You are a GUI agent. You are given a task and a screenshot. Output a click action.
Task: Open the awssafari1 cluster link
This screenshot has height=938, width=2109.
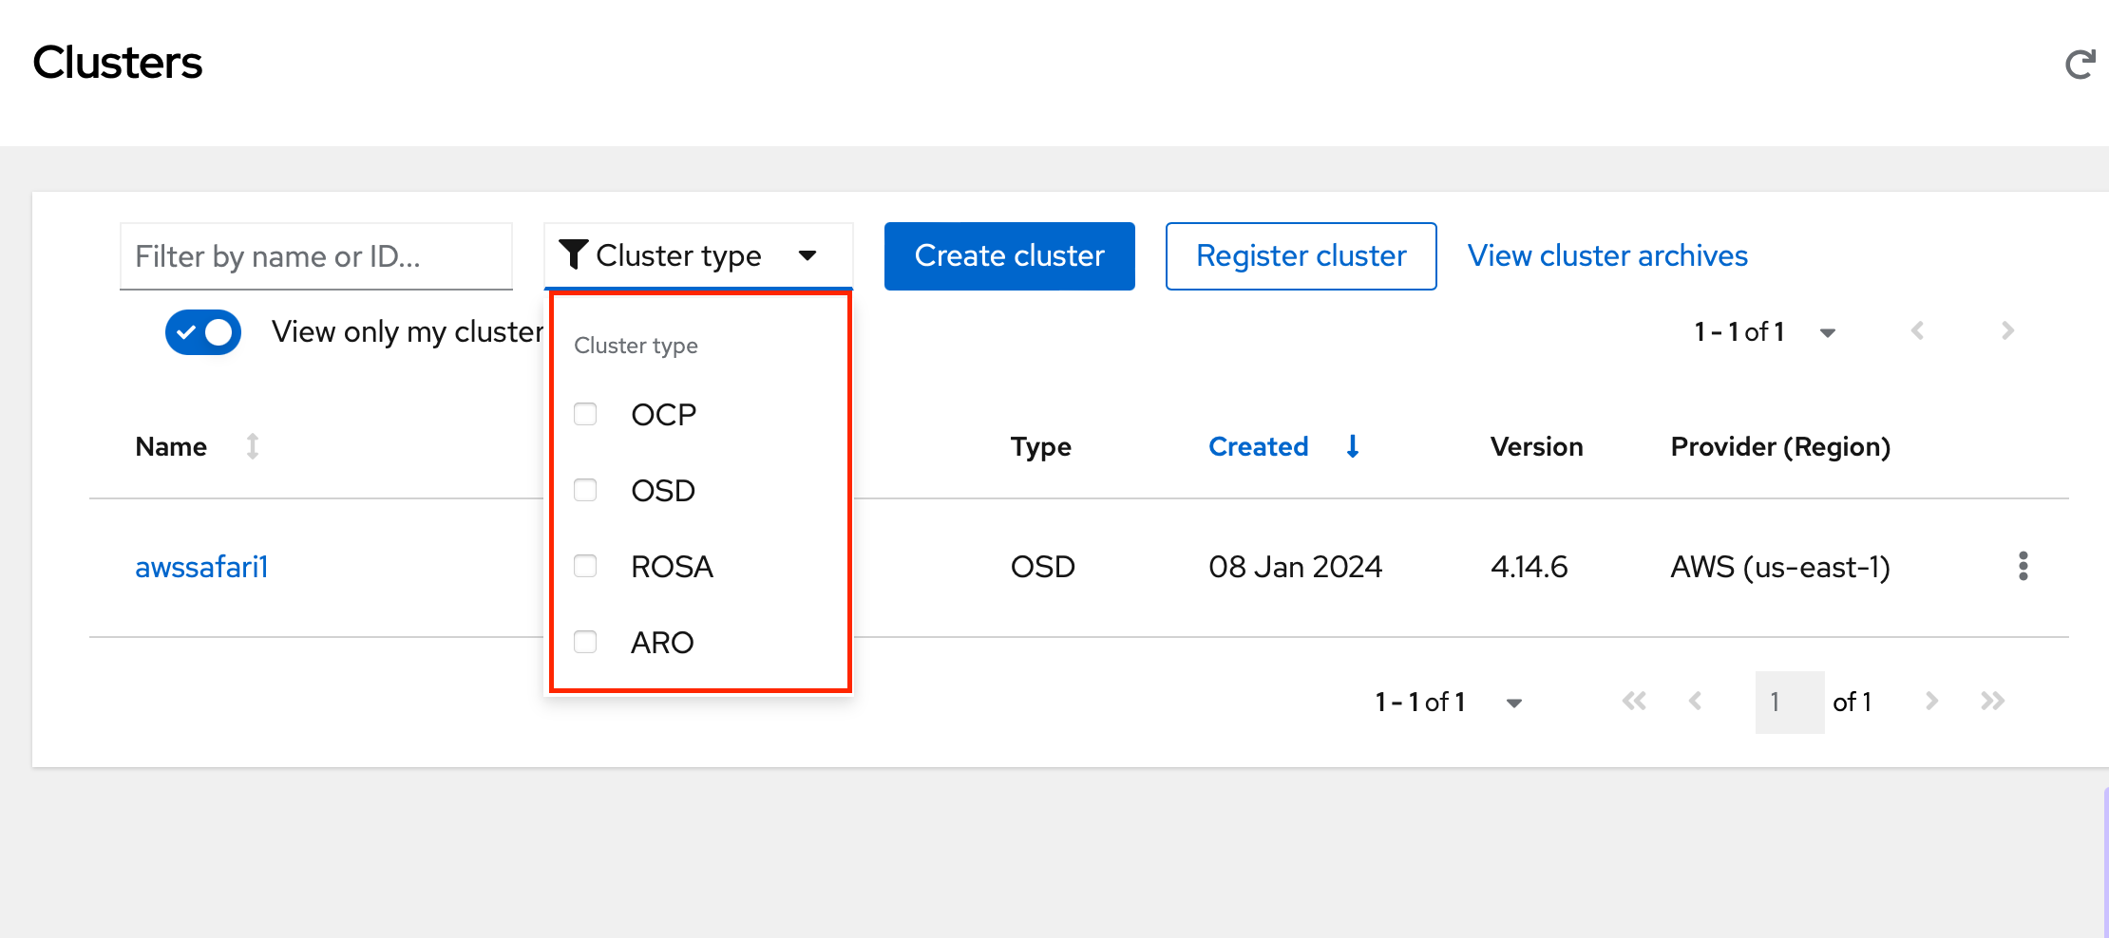pos(201,567)
